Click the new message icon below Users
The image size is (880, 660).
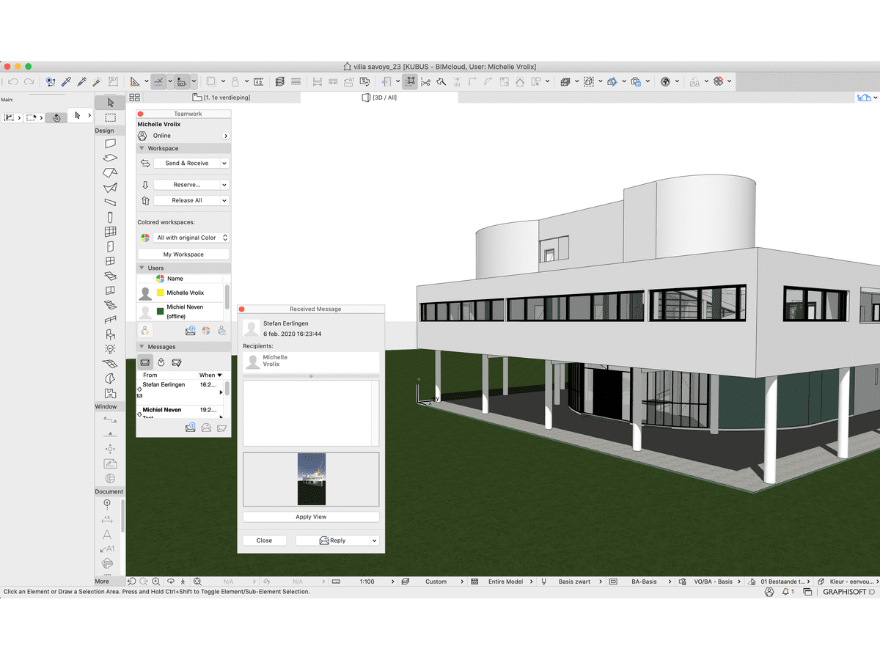(x=190, y=331)
